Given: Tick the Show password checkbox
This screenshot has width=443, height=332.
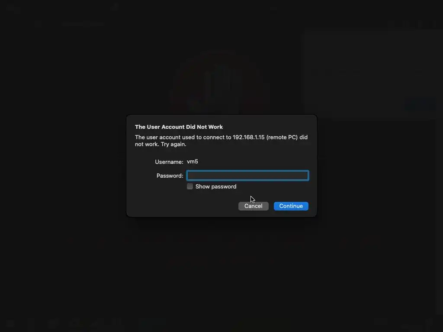Looking at the screenshot, I should tap(190, 186).
